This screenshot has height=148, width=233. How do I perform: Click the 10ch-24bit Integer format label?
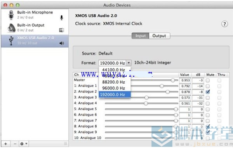click(153, 63)
